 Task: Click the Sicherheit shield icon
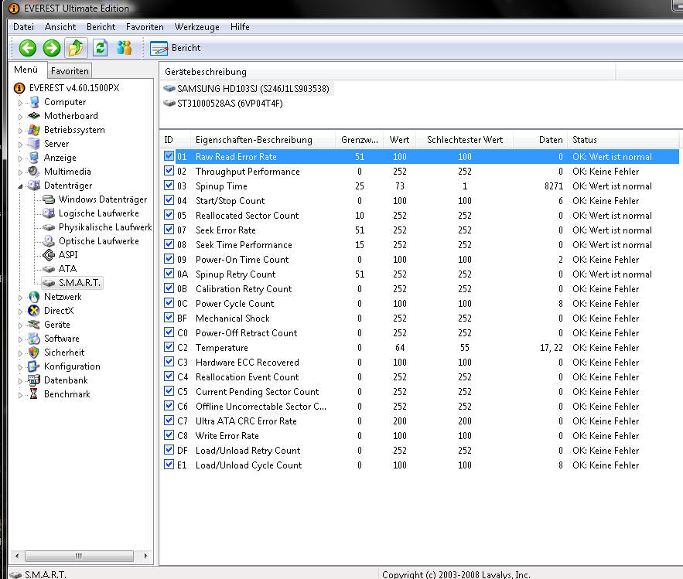pos(34,353)
